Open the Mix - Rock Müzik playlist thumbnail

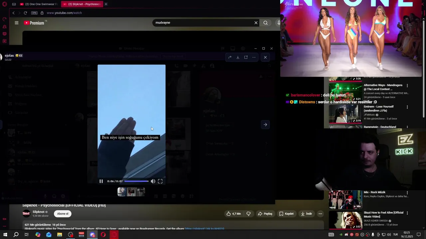(x=345, y=199)
